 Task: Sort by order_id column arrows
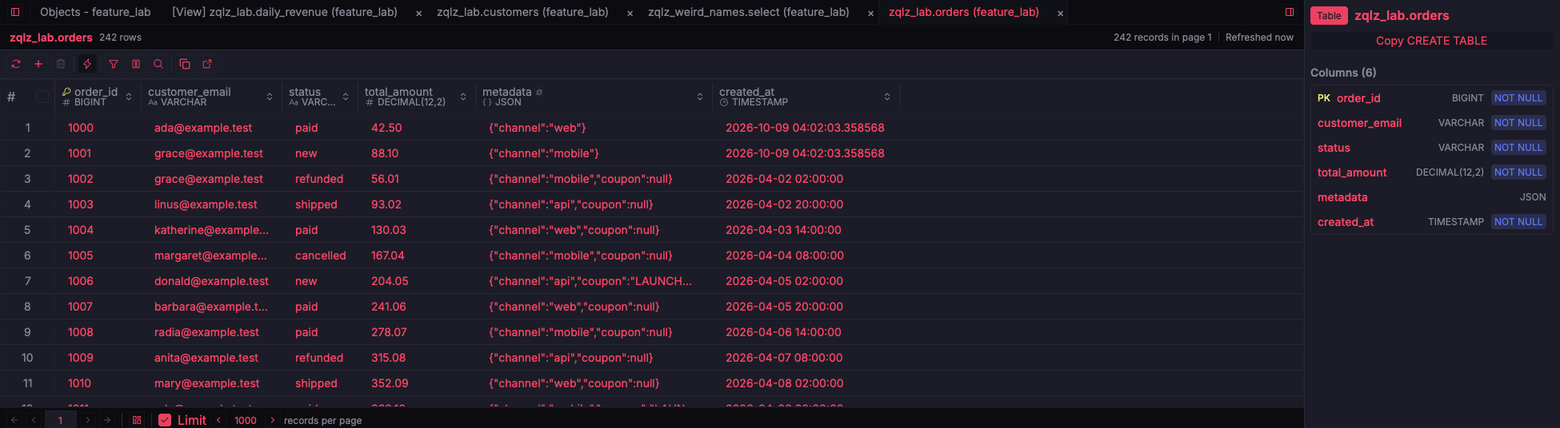pyautogui.click(x=129, y=97)
